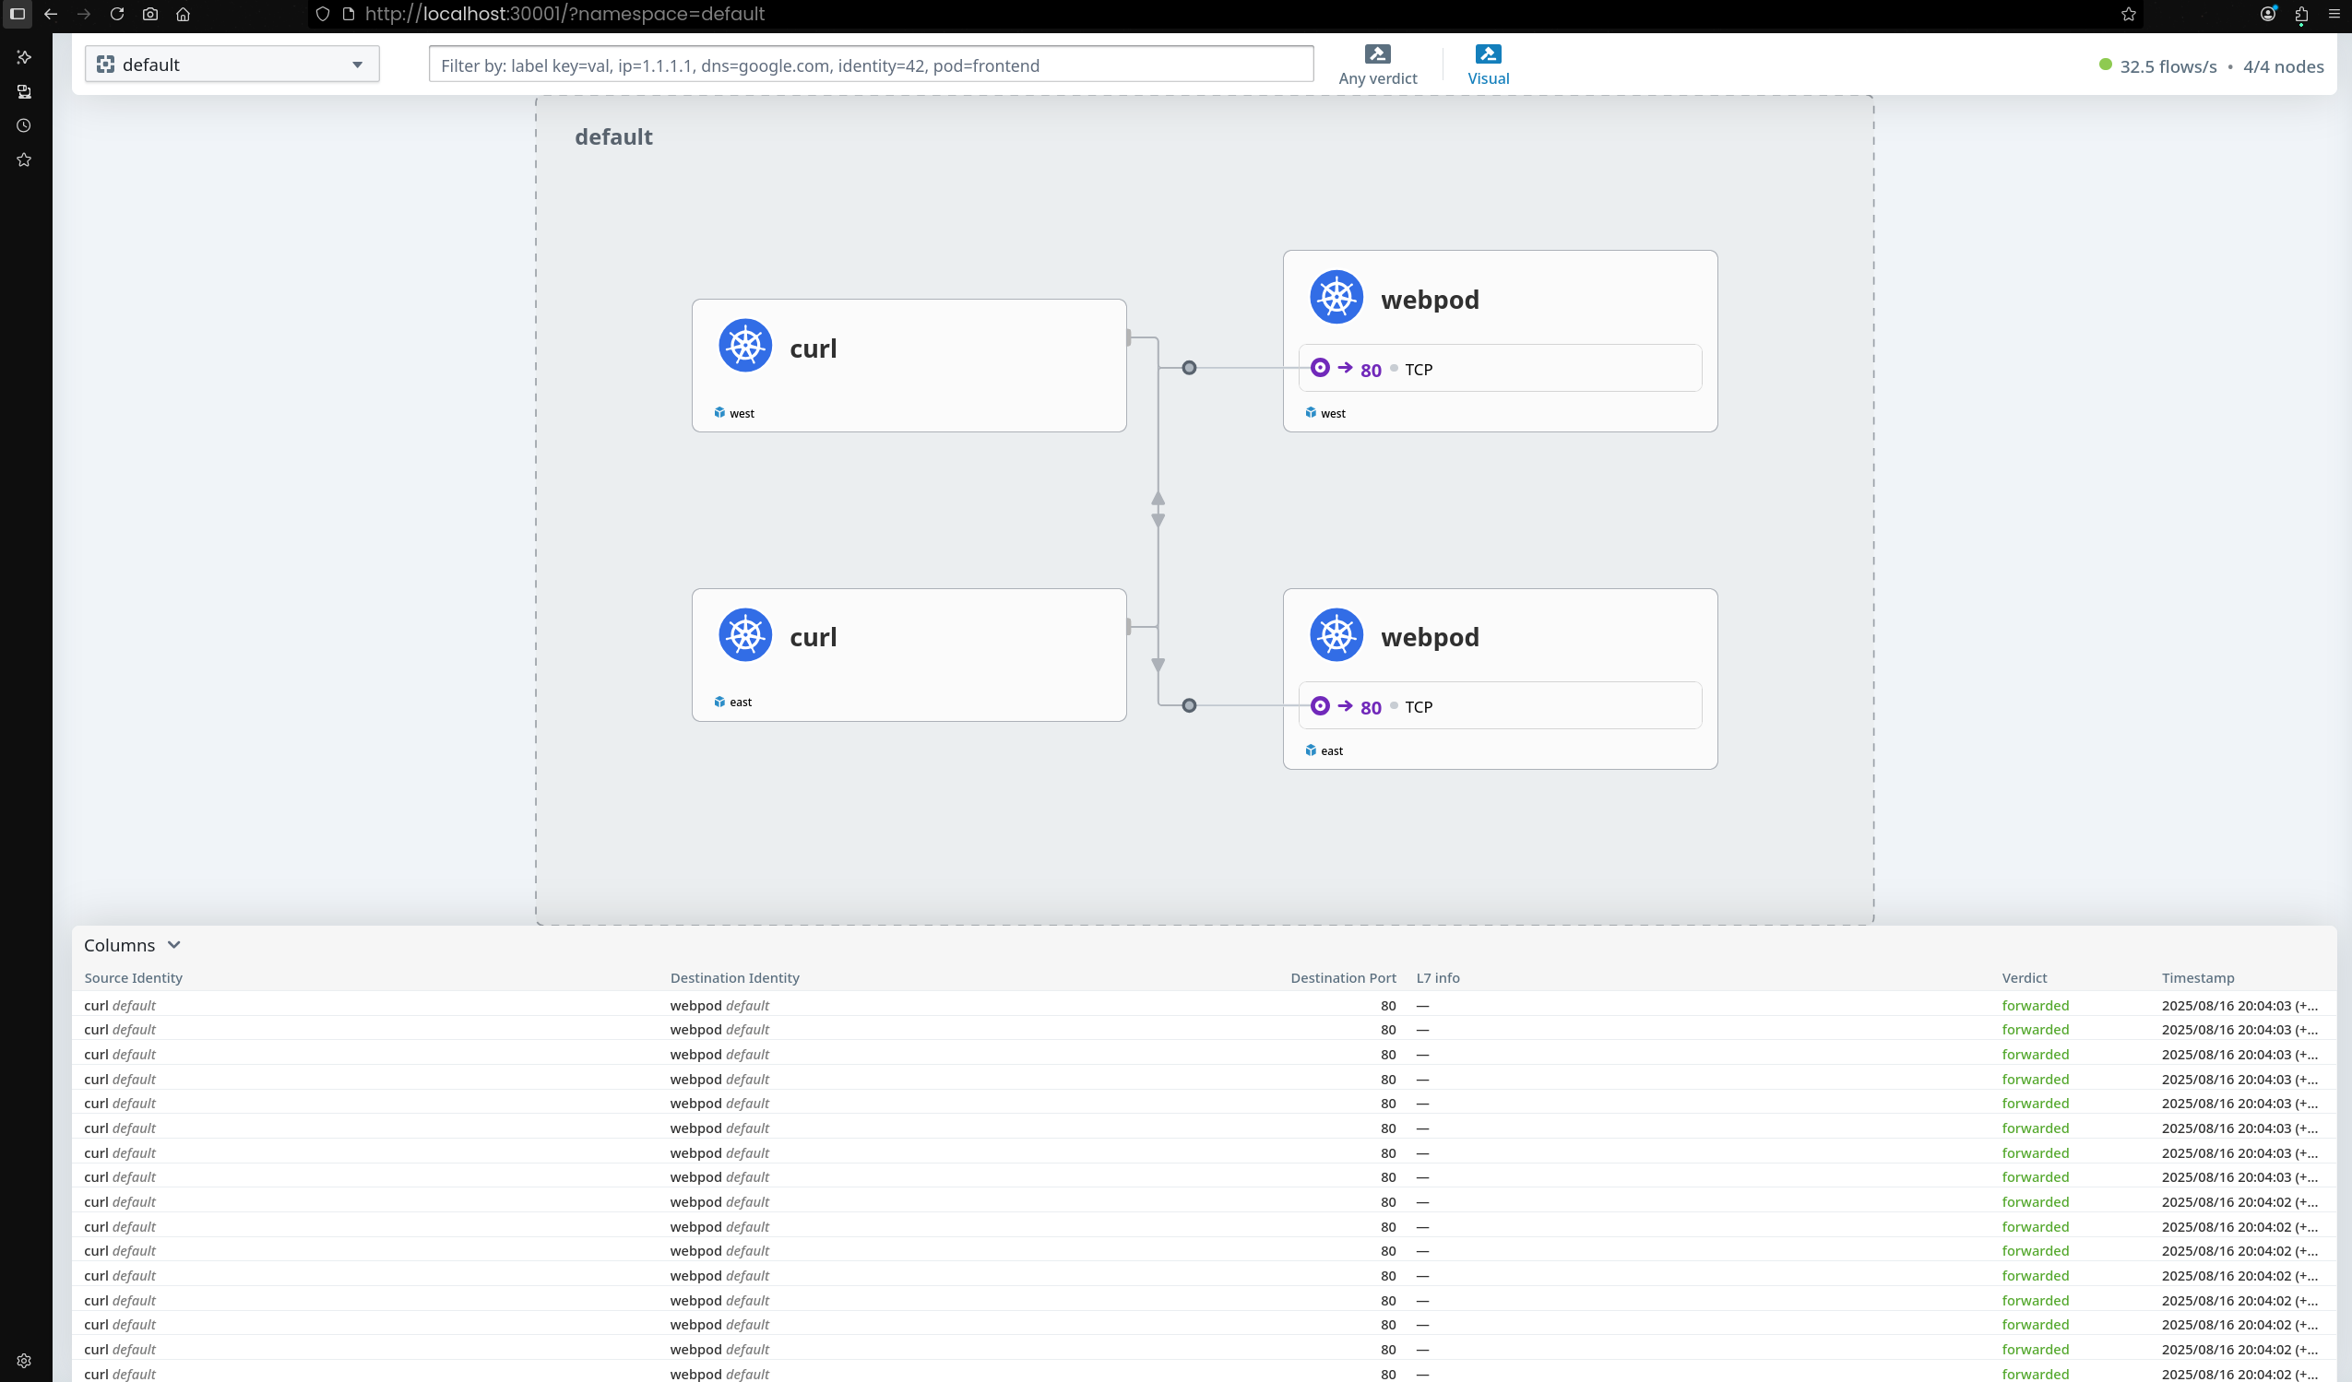Click the address bar shield icon

[x=323, y=14]
